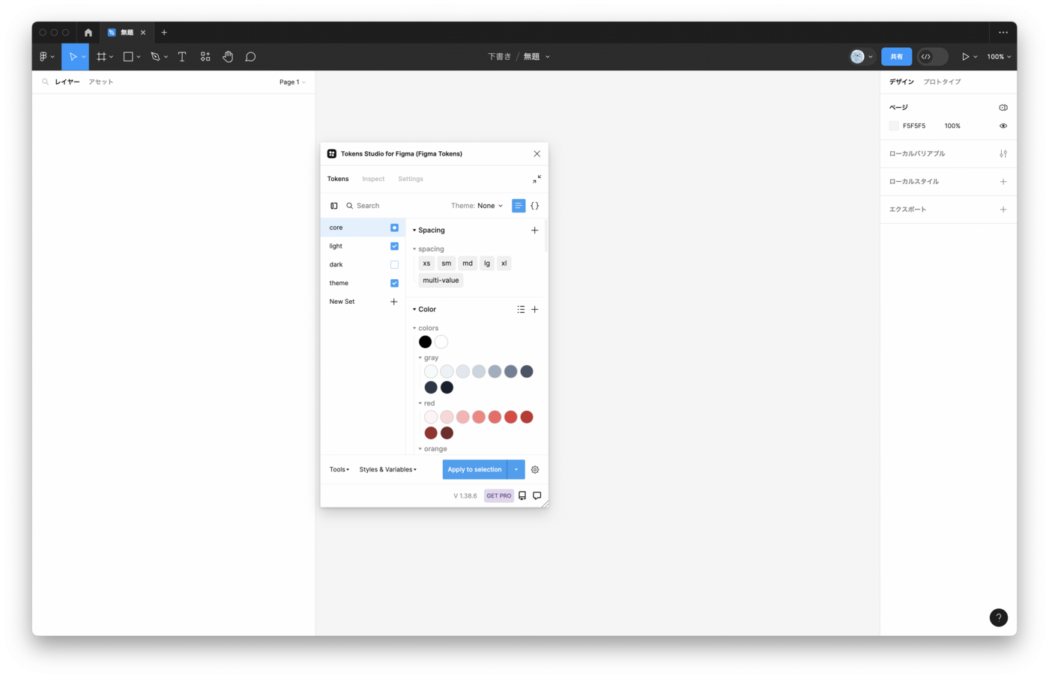Collapse the red color group
Viewport: 1049px width, 678px height.
pyautogui.click(x=420, y=403)
